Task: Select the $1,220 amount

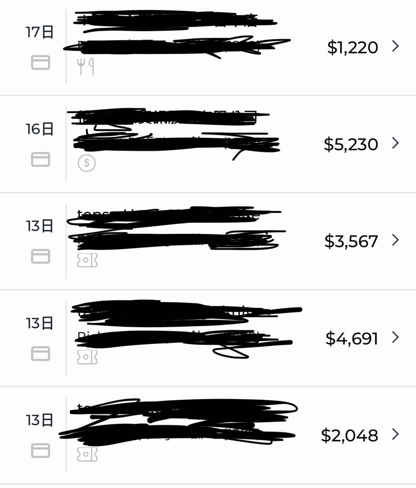Action: click(353, 47)
